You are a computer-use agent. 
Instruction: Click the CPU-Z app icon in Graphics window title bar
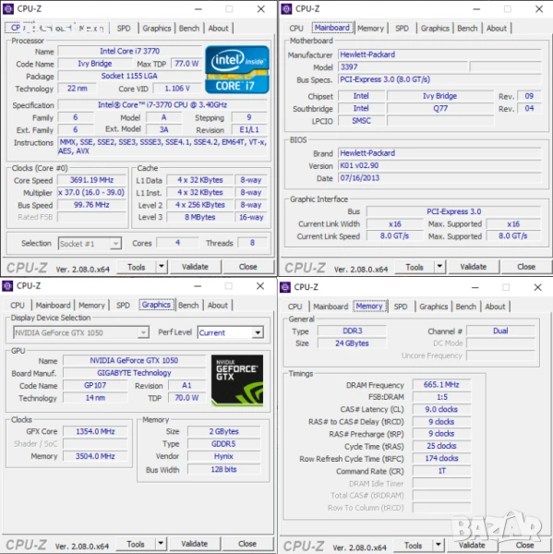(7, 286)
